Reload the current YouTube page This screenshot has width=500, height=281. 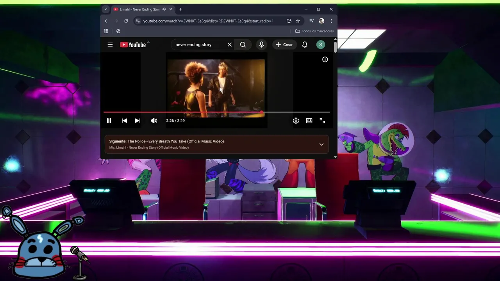tap(126, 21)
